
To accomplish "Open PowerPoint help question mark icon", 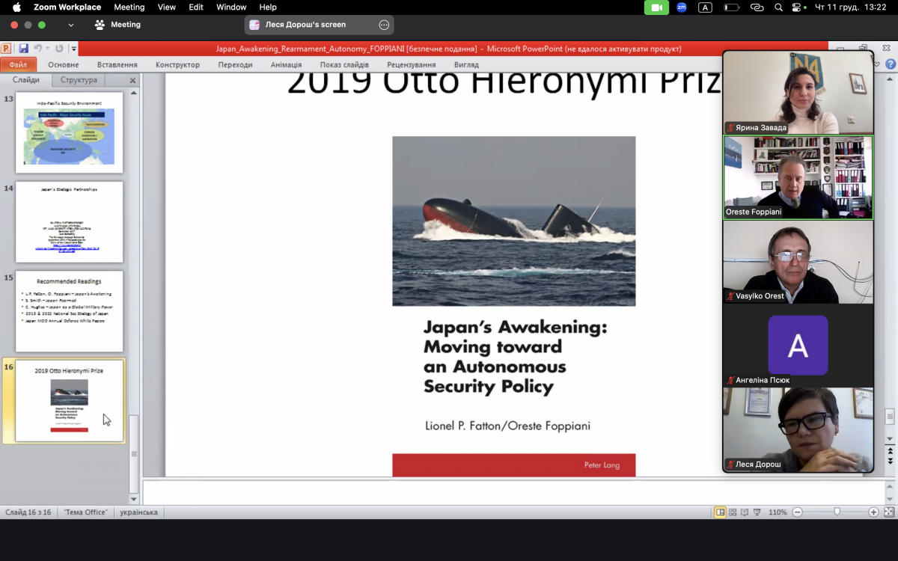I will click(890, 65).
